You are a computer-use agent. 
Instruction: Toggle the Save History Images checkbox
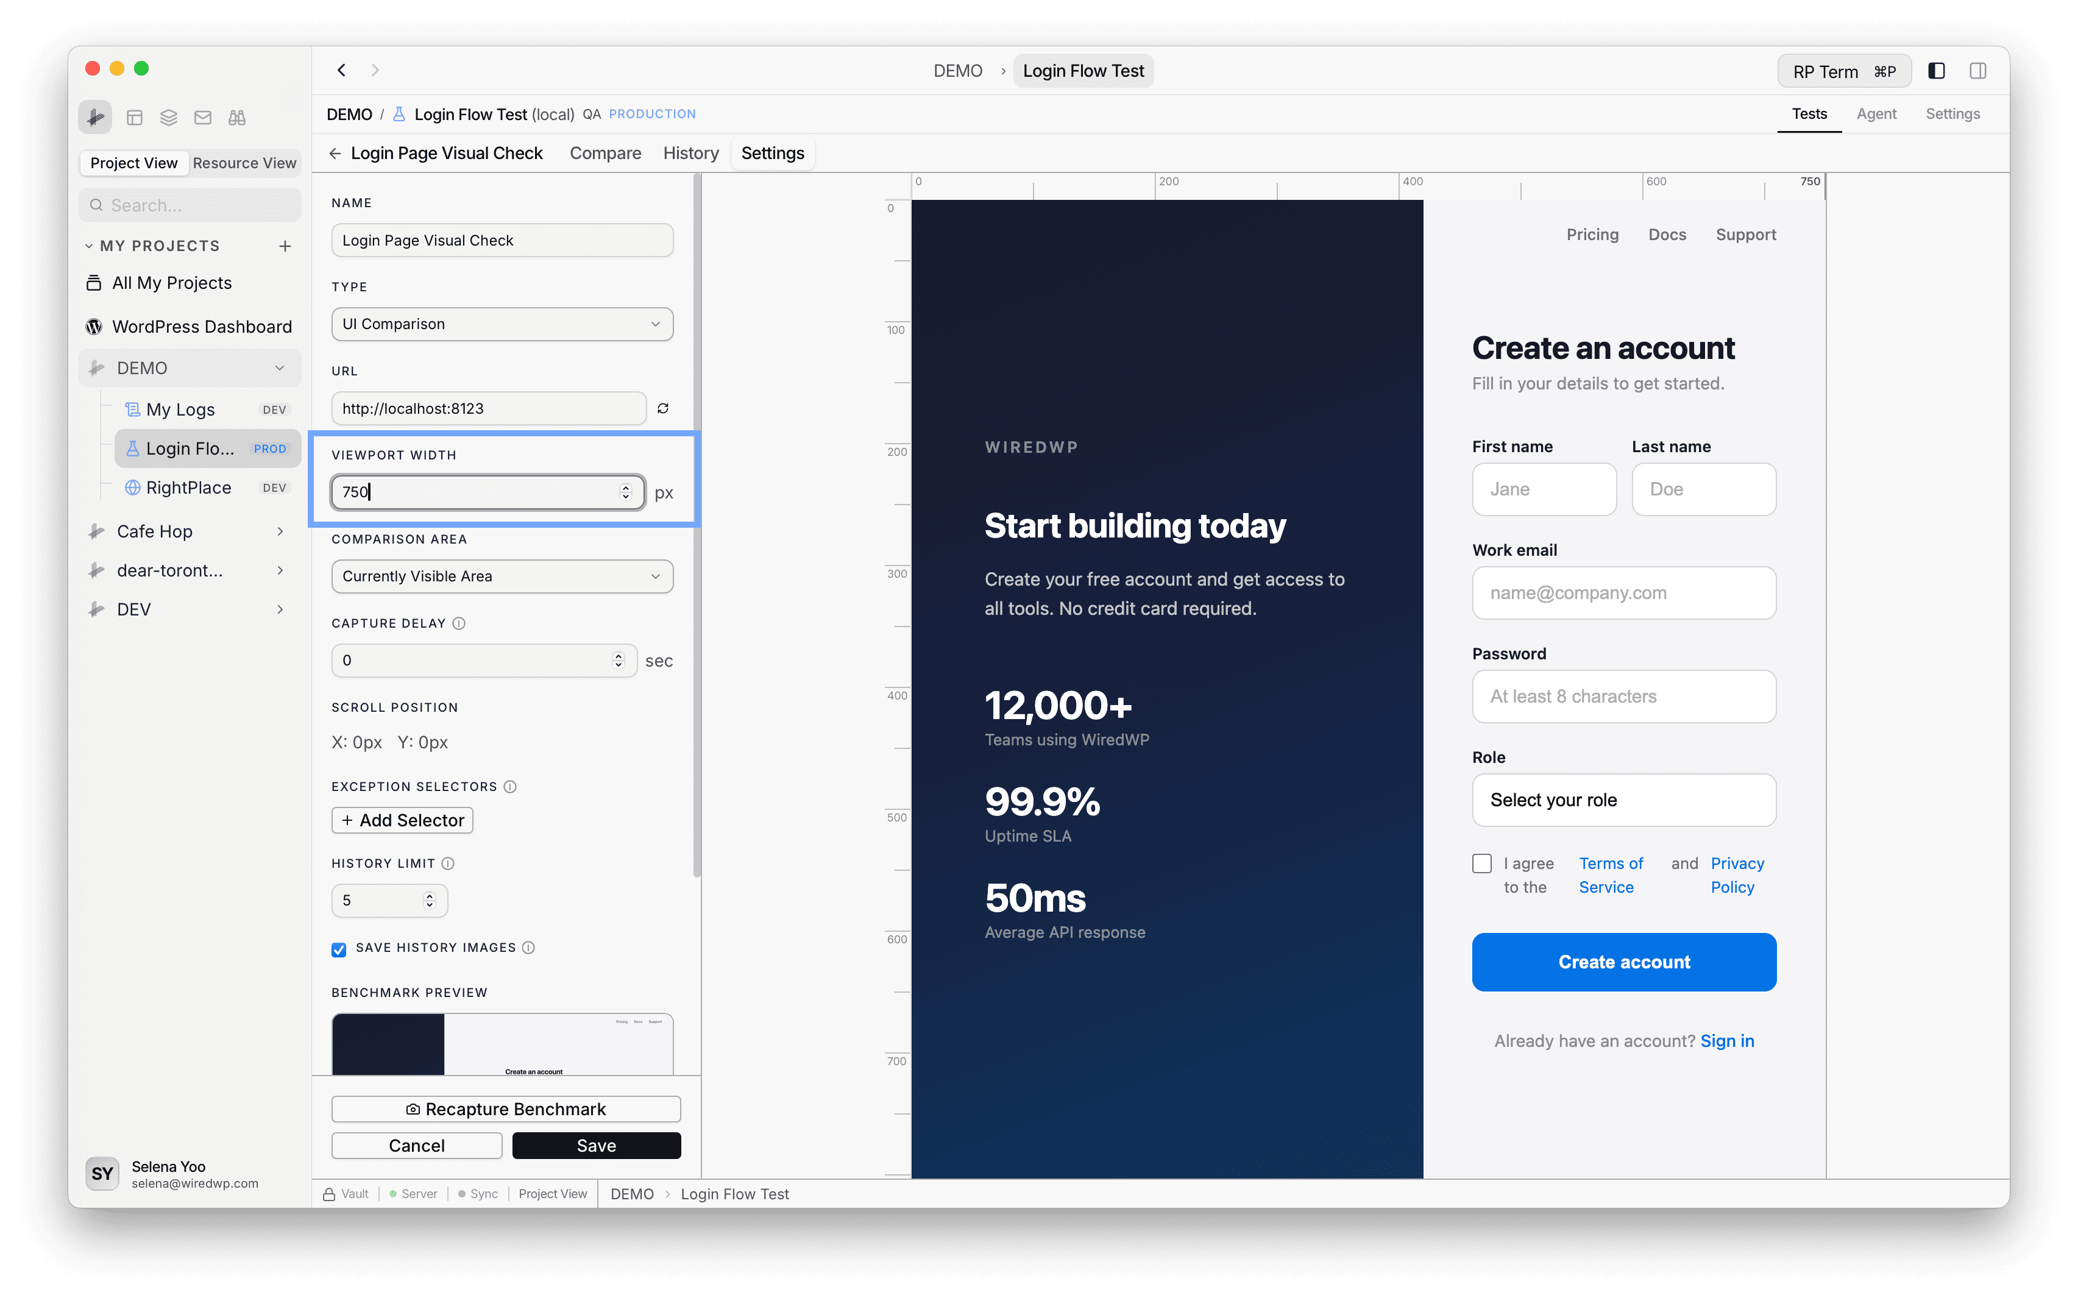coord(339,949)
